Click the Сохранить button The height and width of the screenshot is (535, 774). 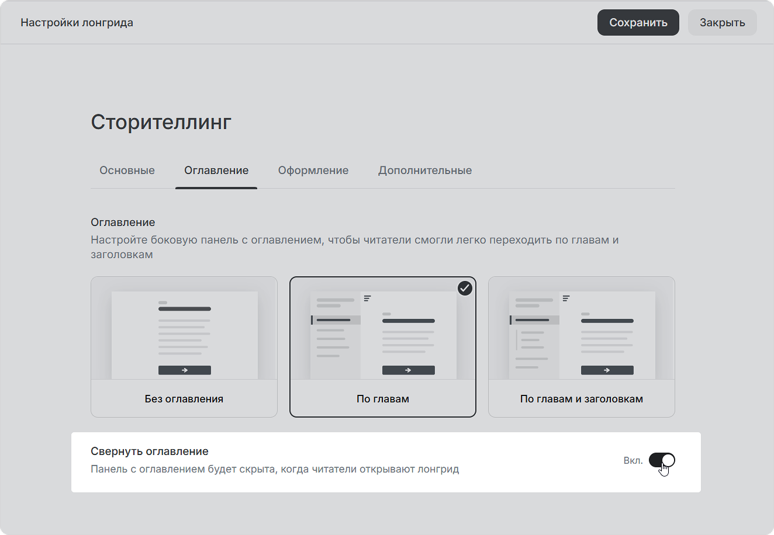click(638, 22)
